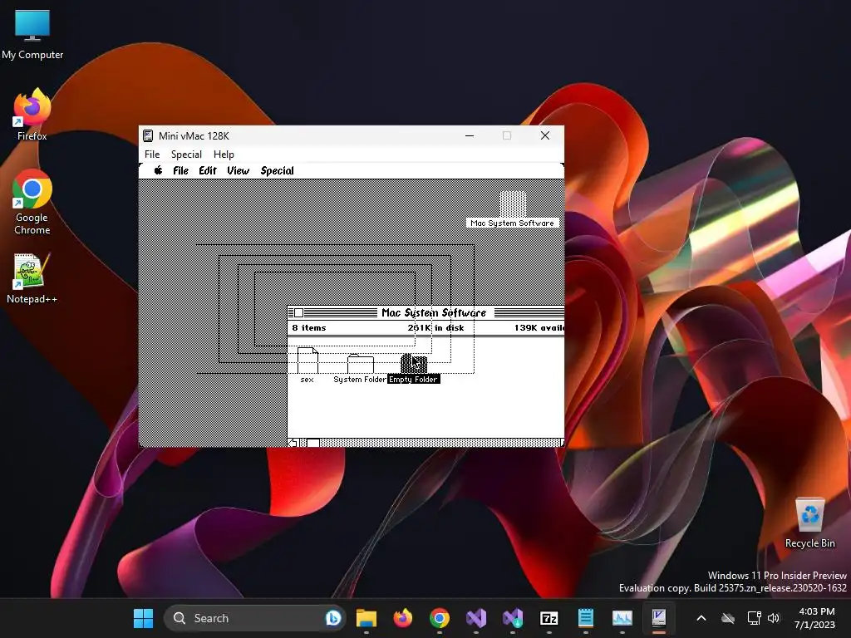This screenshot has height=638, width=851.
Task: Open the Mac View menu
Action: [x=239, y=171]
